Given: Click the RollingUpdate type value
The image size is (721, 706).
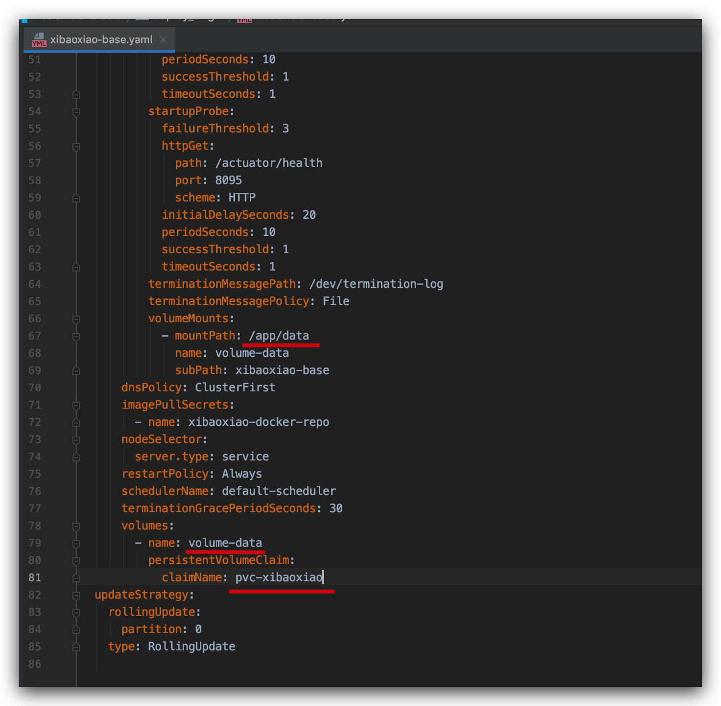Looking at the screenshot, I should (191, 647).
